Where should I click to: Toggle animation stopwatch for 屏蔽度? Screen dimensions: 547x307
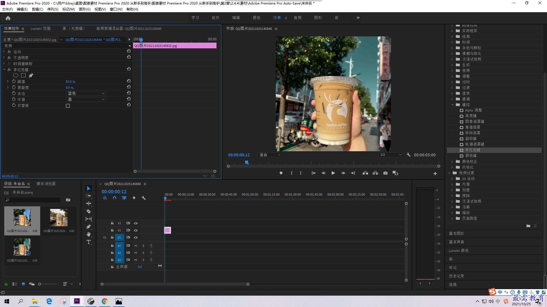14,87
